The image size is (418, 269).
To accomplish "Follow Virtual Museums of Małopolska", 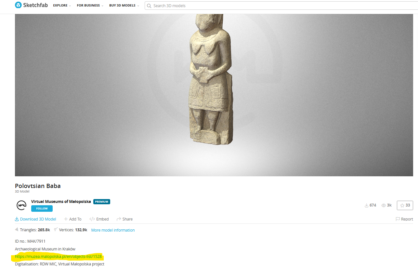I will [42, 208].
